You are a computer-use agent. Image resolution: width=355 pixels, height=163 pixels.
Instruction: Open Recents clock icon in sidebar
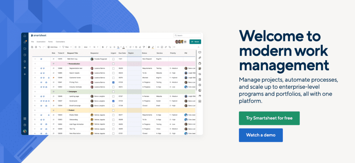(x=25, y=55)
